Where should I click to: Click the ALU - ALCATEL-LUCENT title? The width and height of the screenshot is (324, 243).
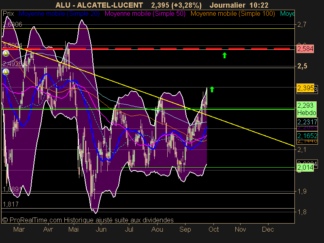pyautogui.click(x=99, y=5)
